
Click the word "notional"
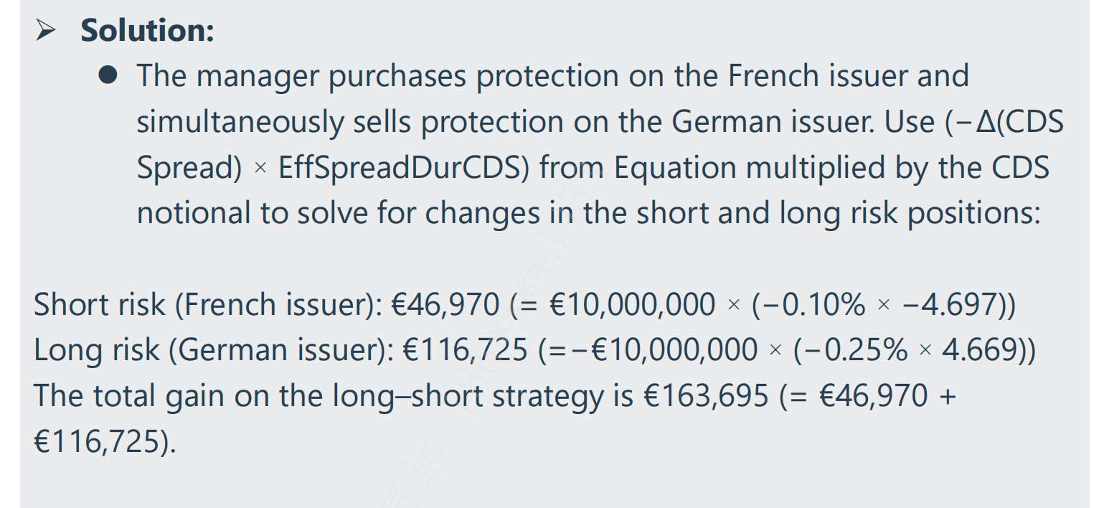[x=193, y=213]
